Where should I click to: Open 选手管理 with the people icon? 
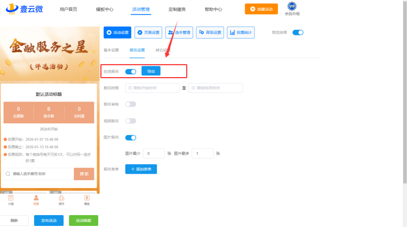pos(179,33)
